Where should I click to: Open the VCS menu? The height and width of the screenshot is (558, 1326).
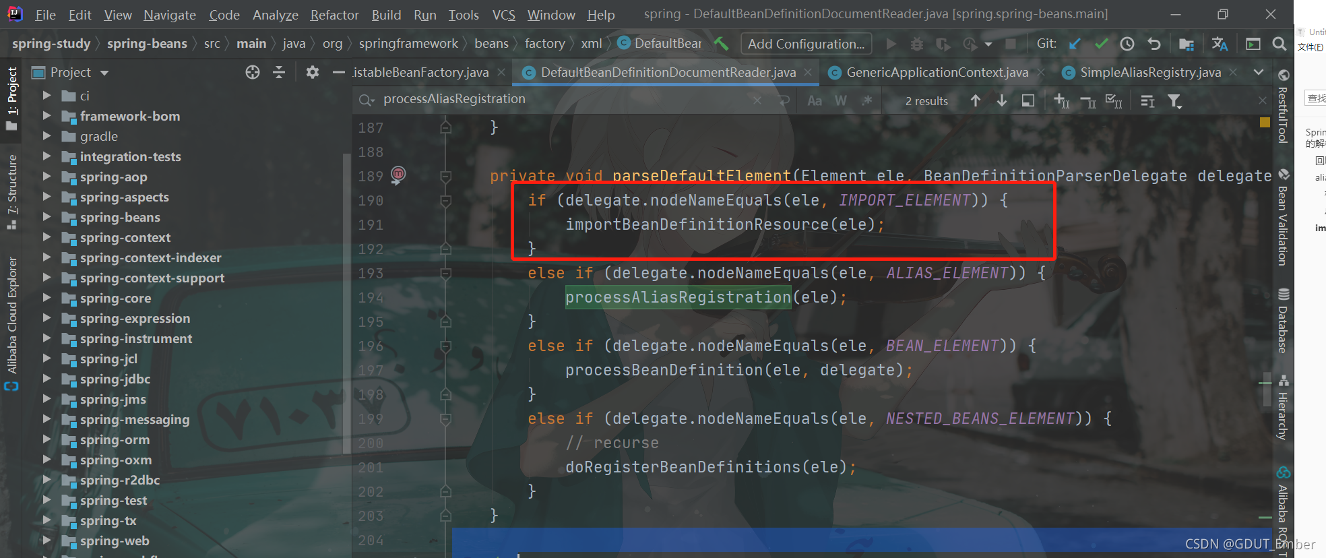[x=503, y=15]
